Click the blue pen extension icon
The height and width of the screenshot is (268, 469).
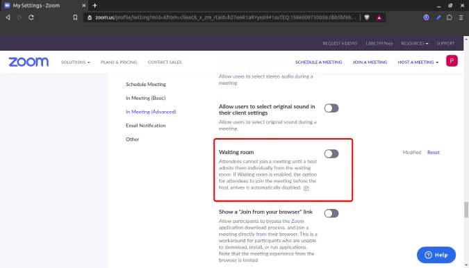click(x=438, y=17)
